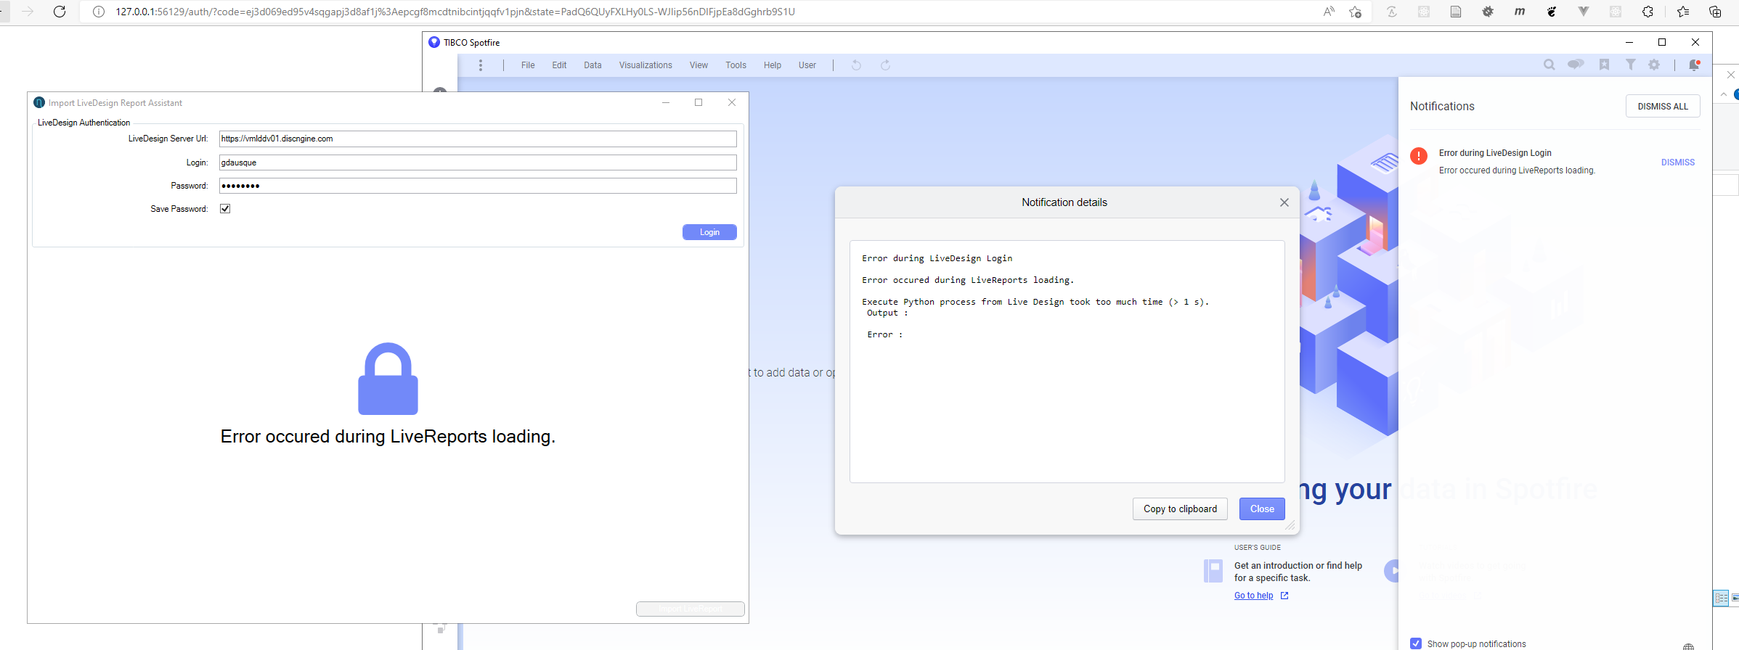
Task: Click the Undo arrow in Spotfire toolbar
Action: (857, 65)
